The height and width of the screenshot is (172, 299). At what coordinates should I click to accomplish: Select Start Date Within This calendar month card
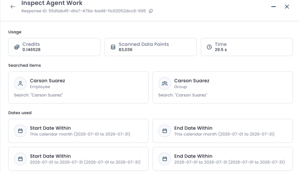(x=79, y=131)
